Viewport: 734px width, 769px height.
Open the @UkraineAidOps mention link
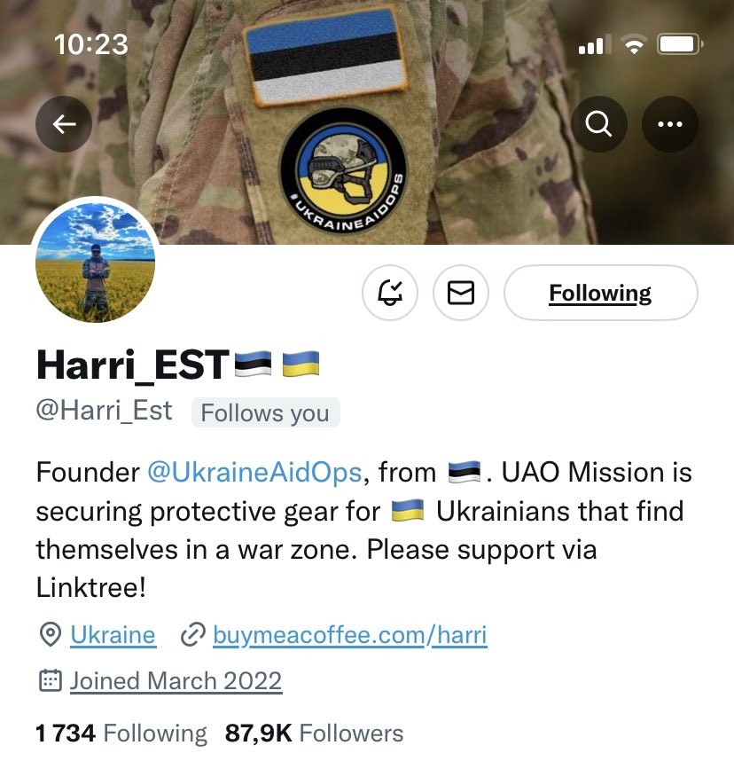click(x=254, y=472)
